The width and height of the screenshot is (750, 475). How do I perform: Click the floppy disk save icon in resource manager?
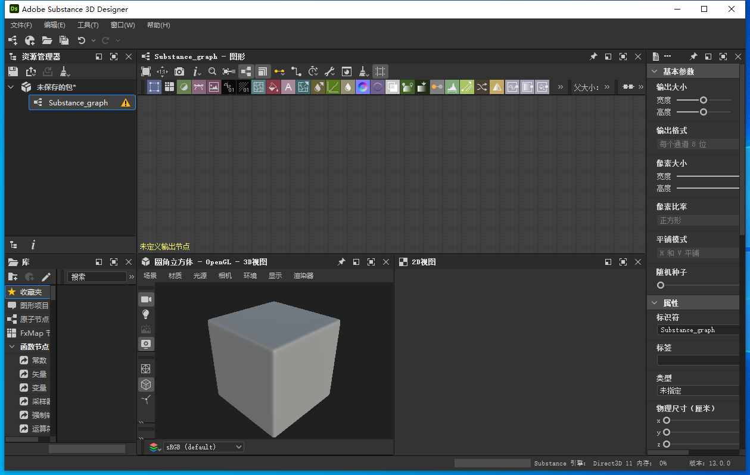point(13,71)
